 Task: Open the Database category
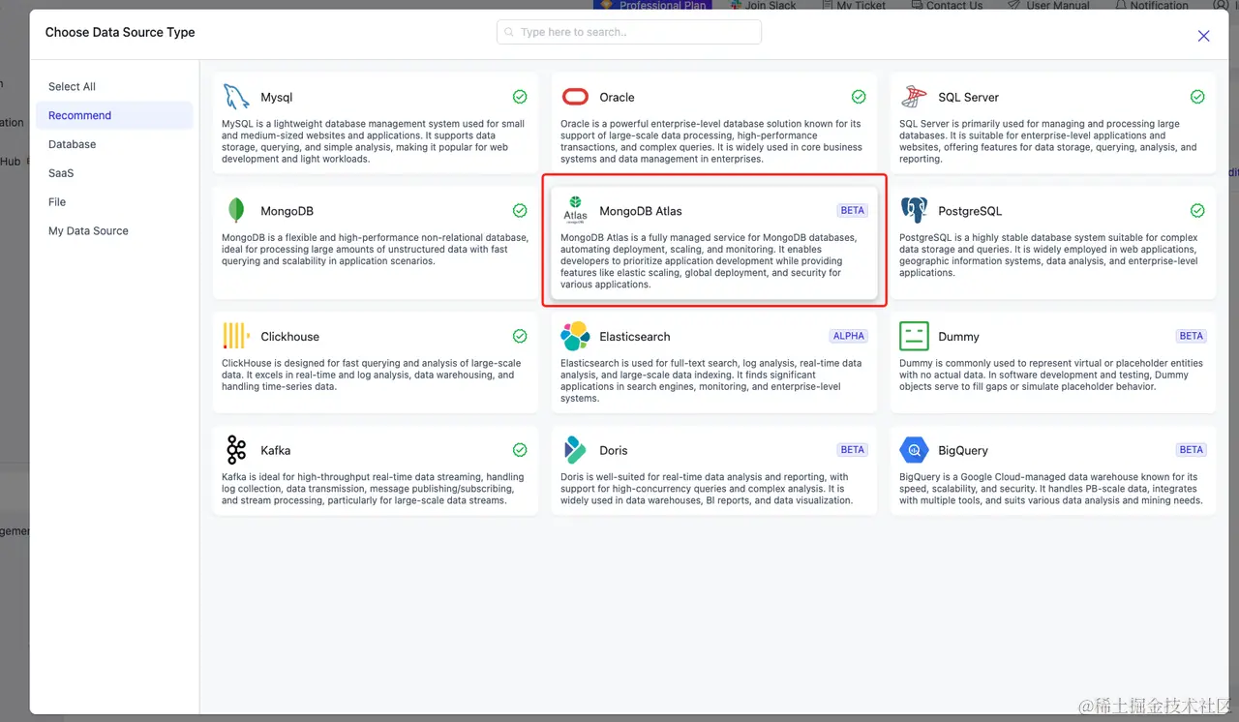click(x=114, y=144)
